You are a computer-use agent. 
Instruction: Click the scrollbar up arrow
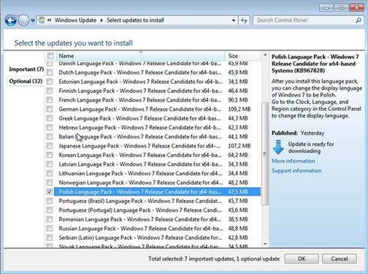click(265, 55)
